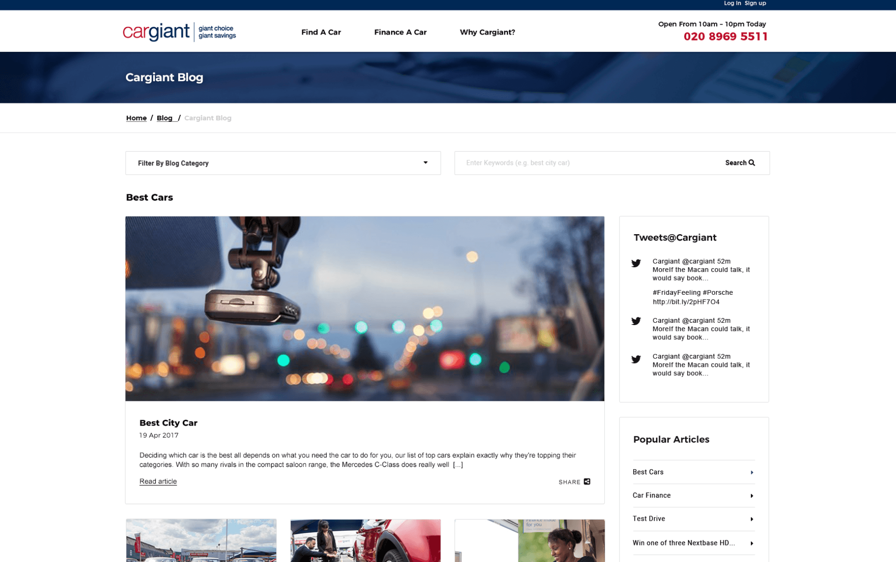Click the Read article link
Screen dimensions: 896x562
coord(158,481)
